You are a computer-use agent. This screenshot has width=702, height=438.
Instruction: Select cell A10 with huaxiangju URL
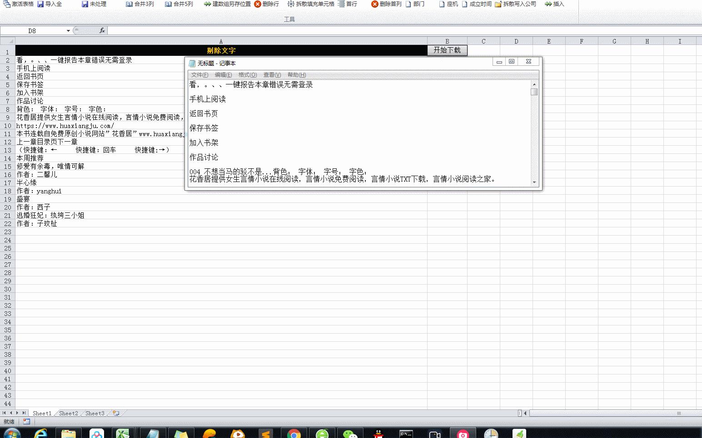tap(65, 126)
